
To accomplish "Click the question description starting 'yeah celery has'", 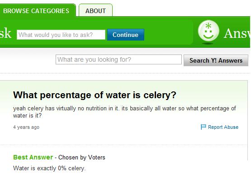I will pos(124,112).
